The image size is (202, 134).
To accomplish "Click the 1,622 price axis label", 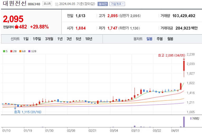I will click(x=191, y=83).
